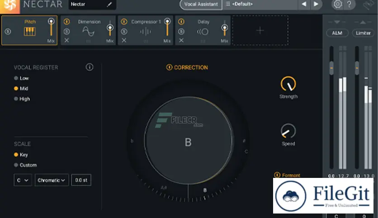Solo the Compressor 1 module
Viewport: 378px width, 218px height.
coord(124,32)
